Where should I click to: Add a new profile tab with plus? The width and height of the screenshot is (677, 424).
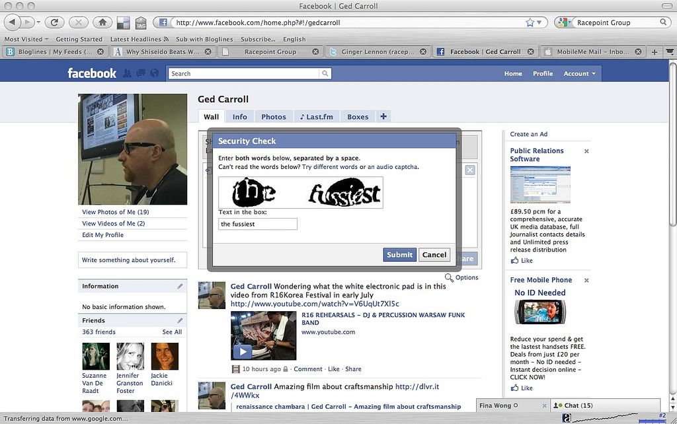tap(383, 116)
